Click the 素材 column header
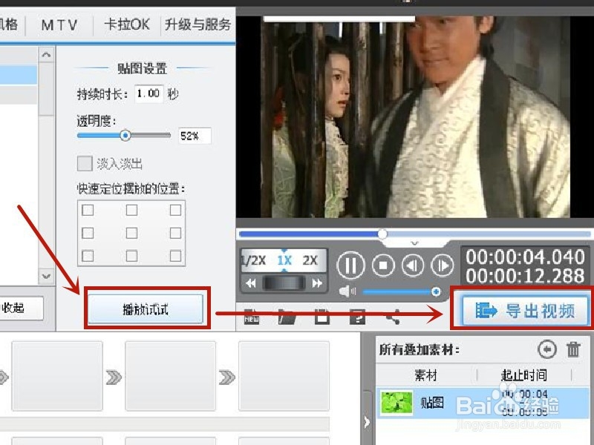Image resolution: width=594 pixels, height=445 pixels. 425,375
